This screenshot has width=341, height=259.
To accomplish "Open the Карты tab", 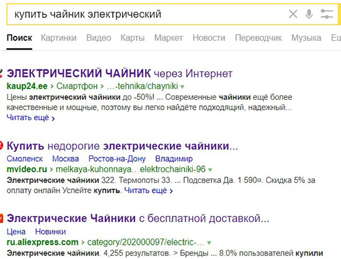I will (x=133, y=38).
